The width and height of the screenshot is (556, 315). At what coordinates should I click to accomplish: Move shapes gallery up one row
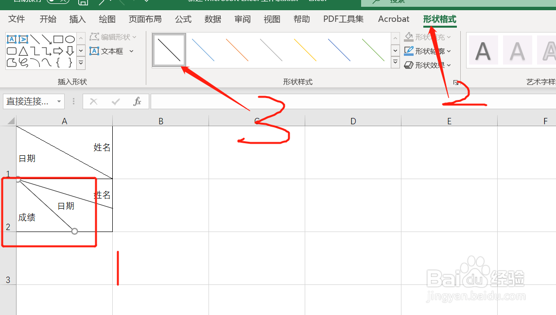81,38
